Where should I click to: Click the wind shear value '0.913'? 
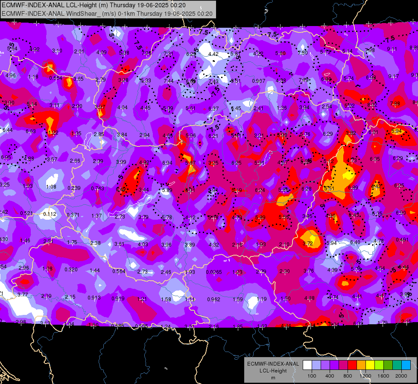pos(94,298)
